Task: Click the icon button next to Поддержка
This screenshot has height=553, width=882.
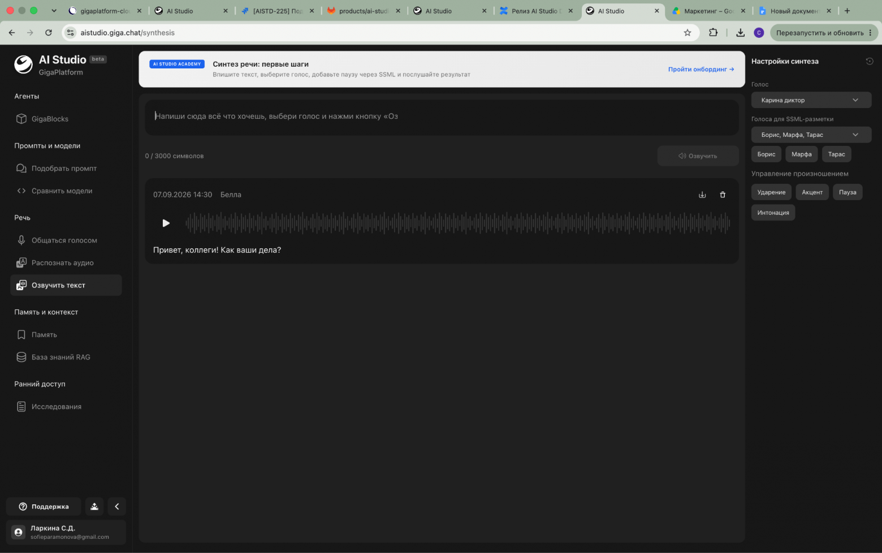Action: (x=94, y=507)
